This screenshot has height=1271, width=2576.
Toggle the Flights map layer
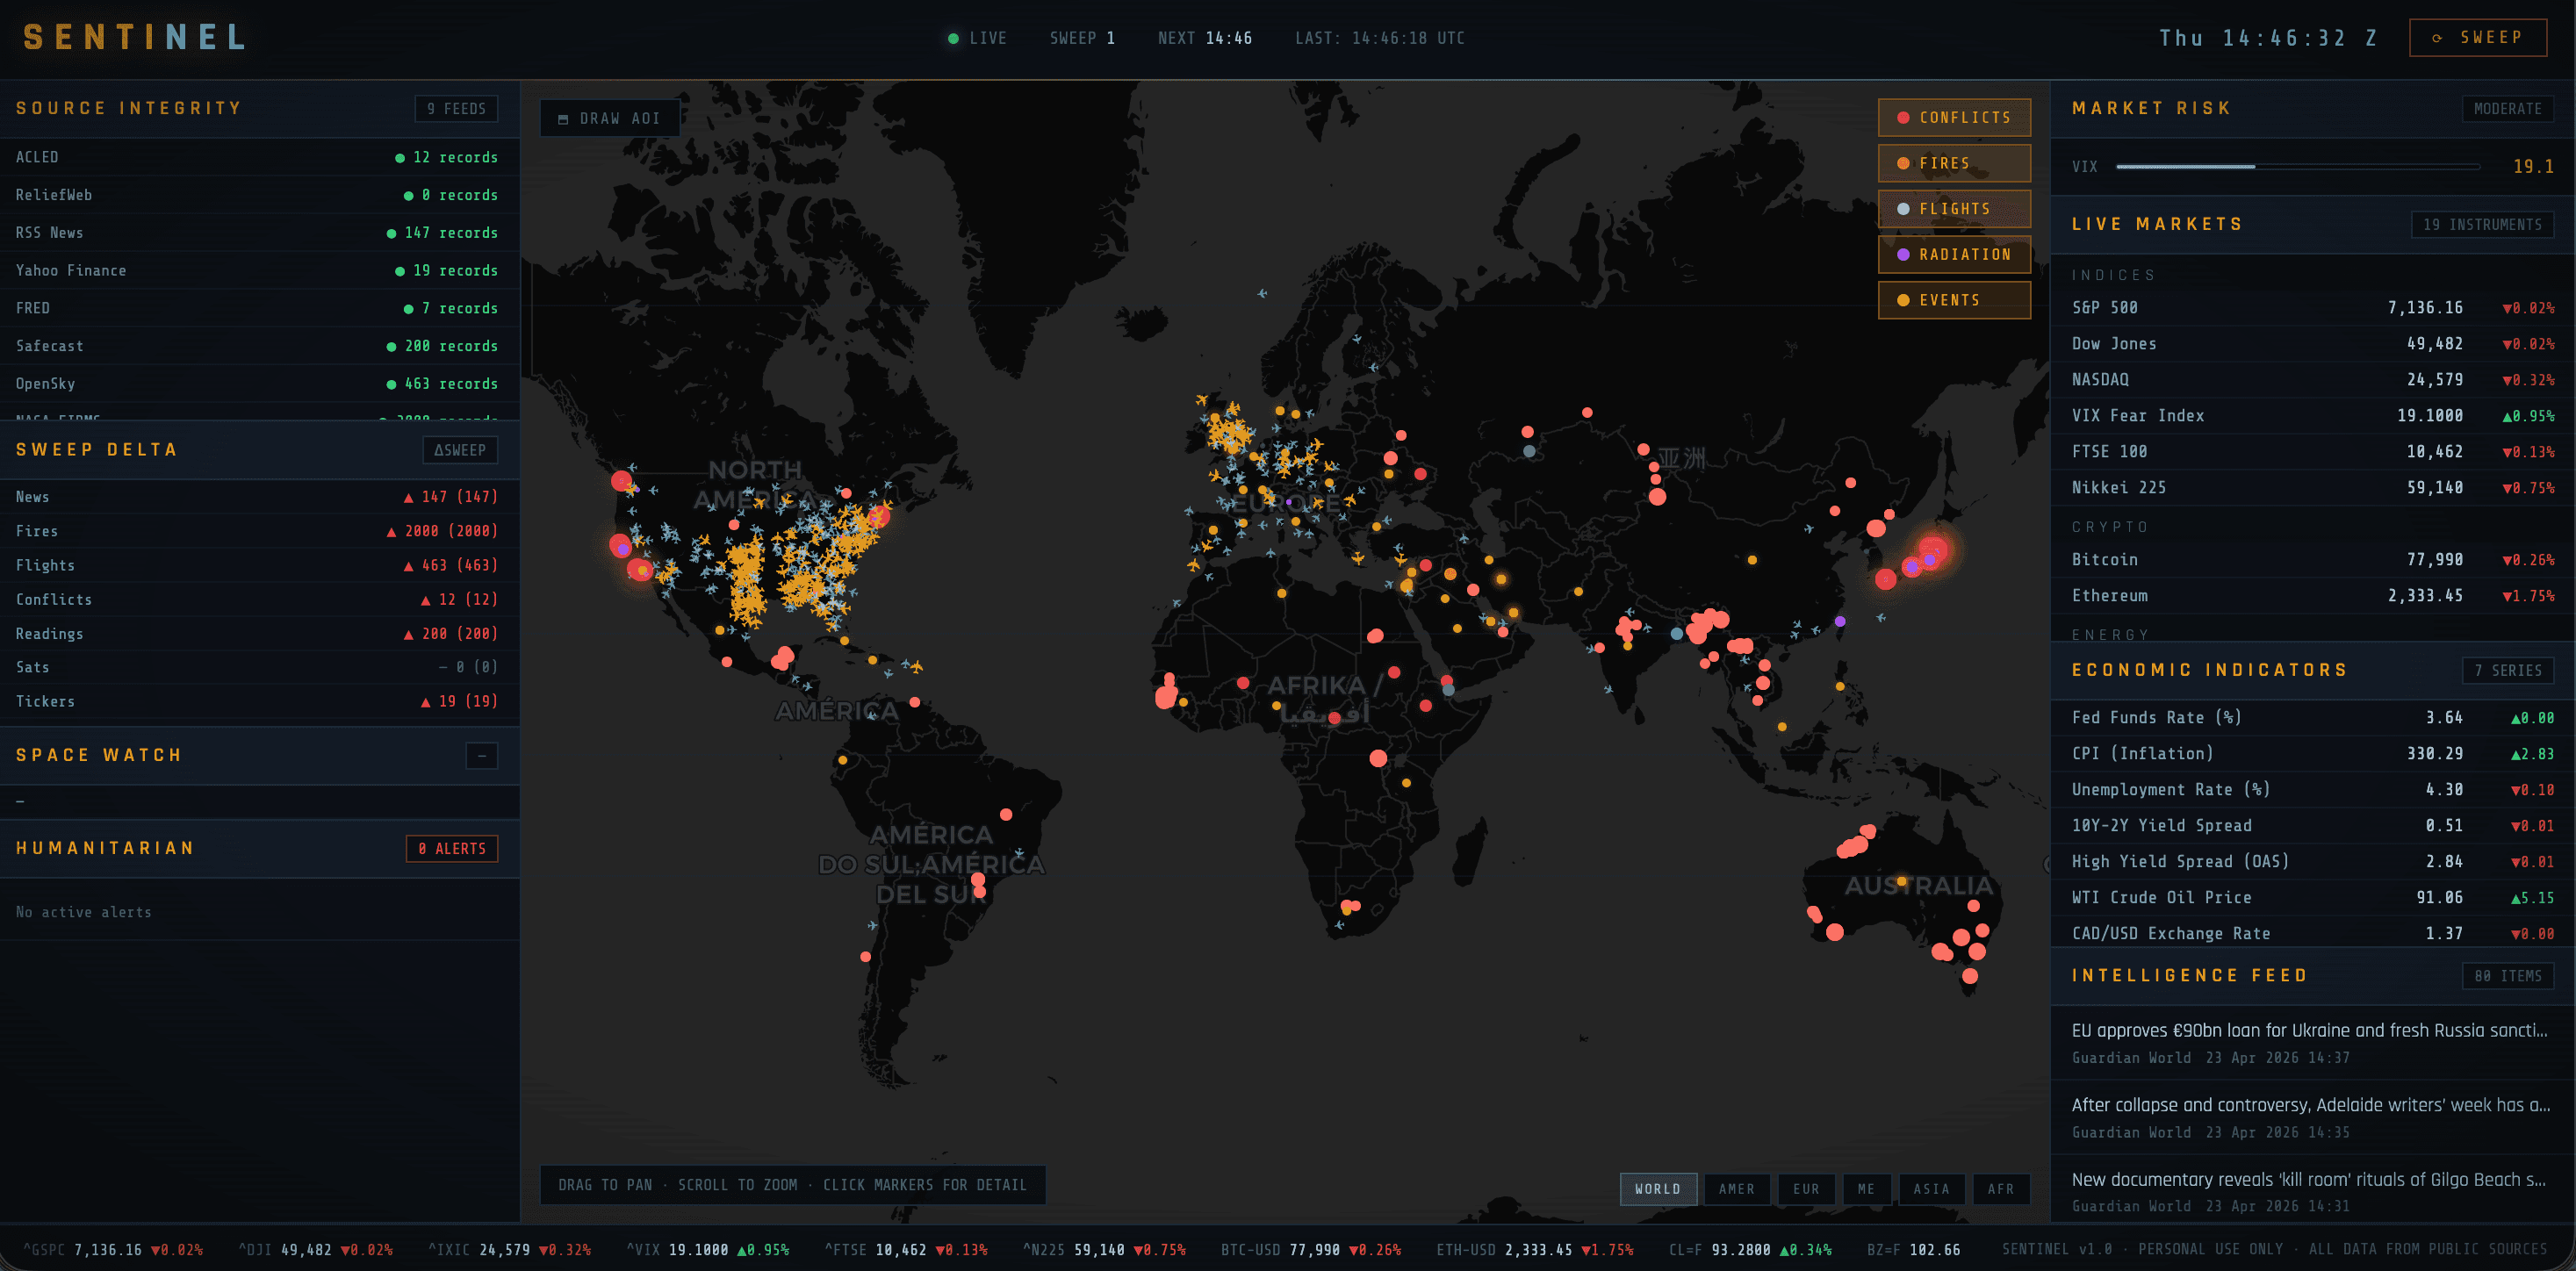pos(1953,208)
